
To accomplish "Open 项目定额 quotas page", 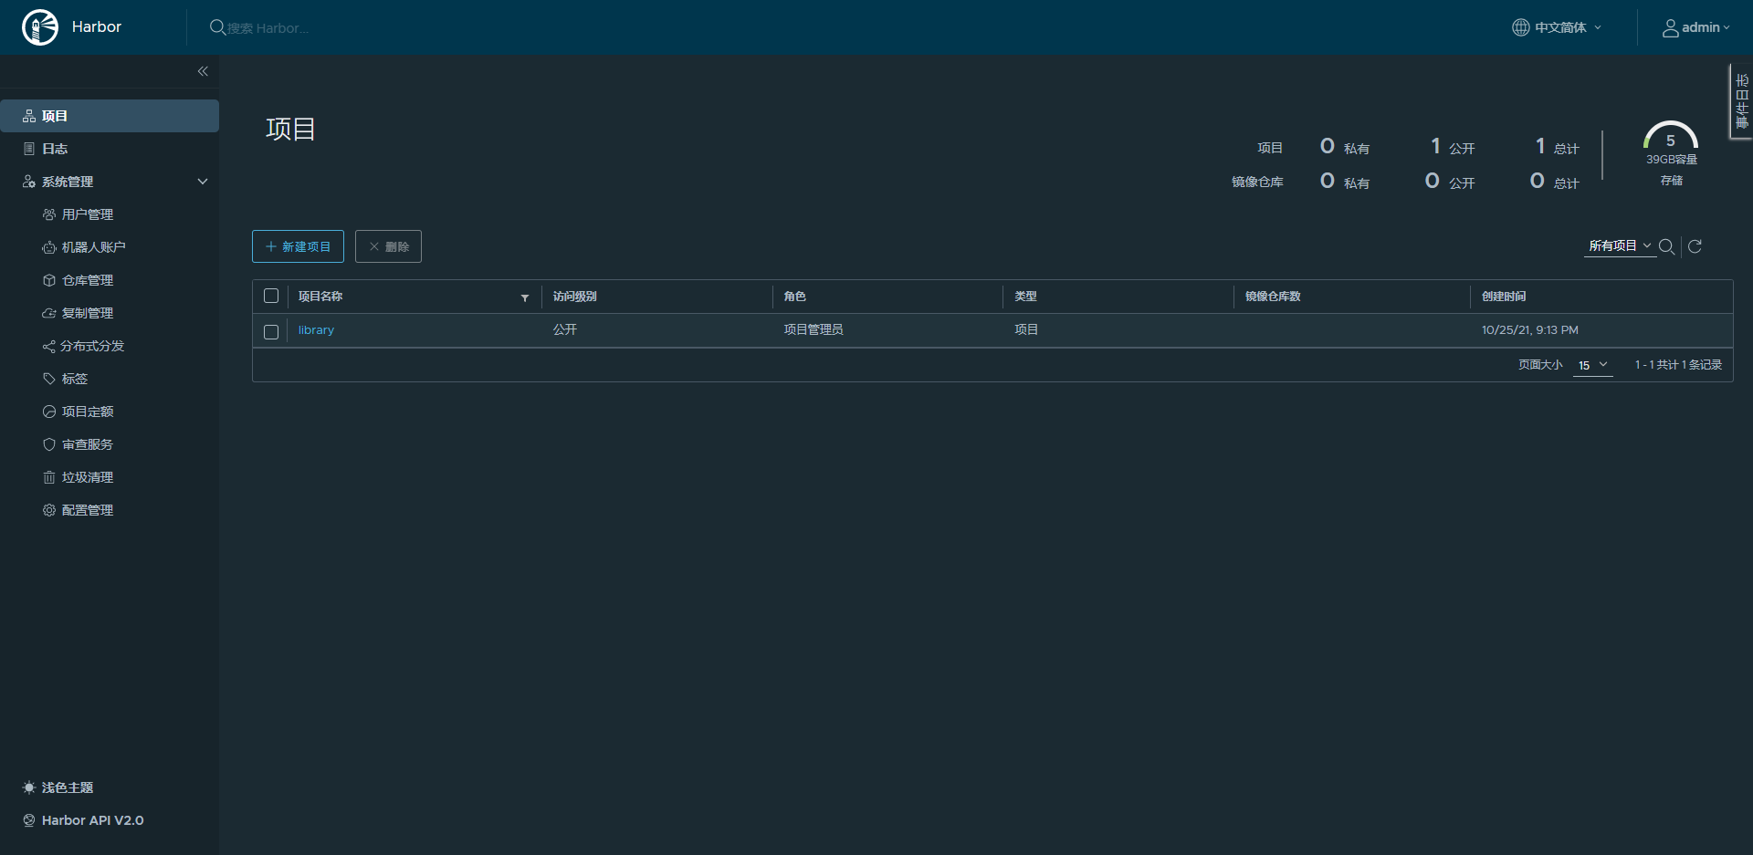I will pos(88,412).
